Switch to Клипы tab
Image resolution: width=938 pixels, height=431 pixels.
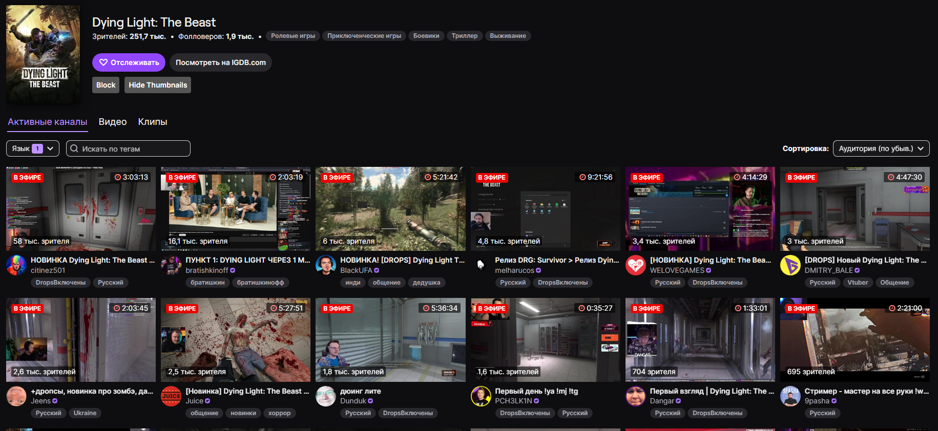153,122
